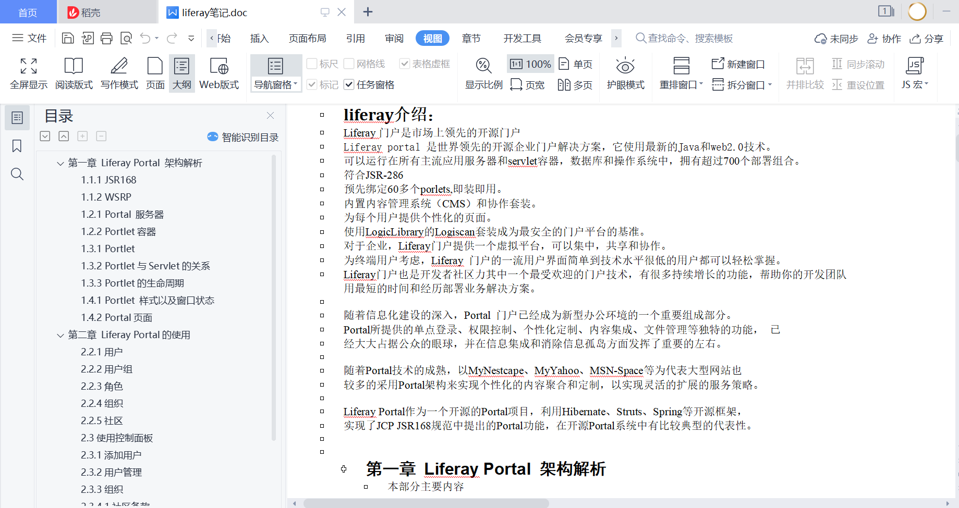
Task: Click 智能识别目录 button
Action: coord(243,137)
